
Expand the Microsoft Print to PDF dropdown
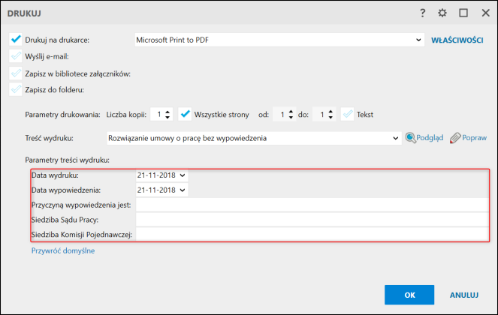click(x=418, y=40)
